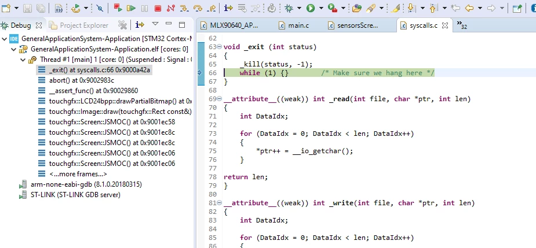Collapse the GeneralApplicationSystem-Application launch node
The width and height of the screenshot is (536, 248).
click(x=4, y=39)
